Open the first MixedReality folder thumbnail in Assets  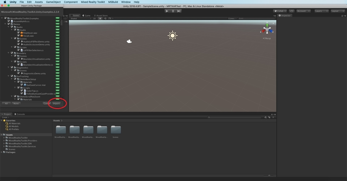(61, 129)
